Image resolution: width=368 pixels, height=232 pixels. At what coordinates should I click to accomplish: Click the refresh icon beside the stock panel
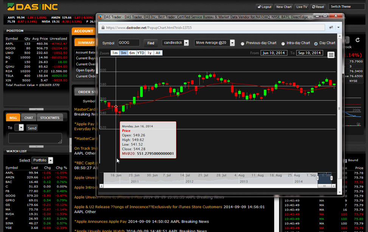[357, 40]
